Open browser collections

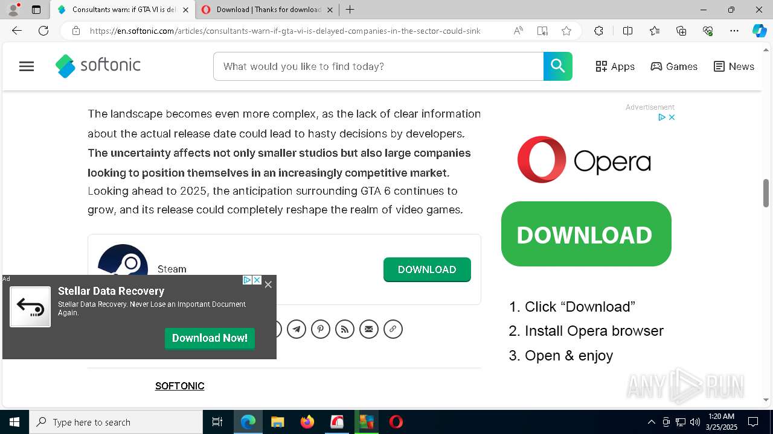(681, 31)
